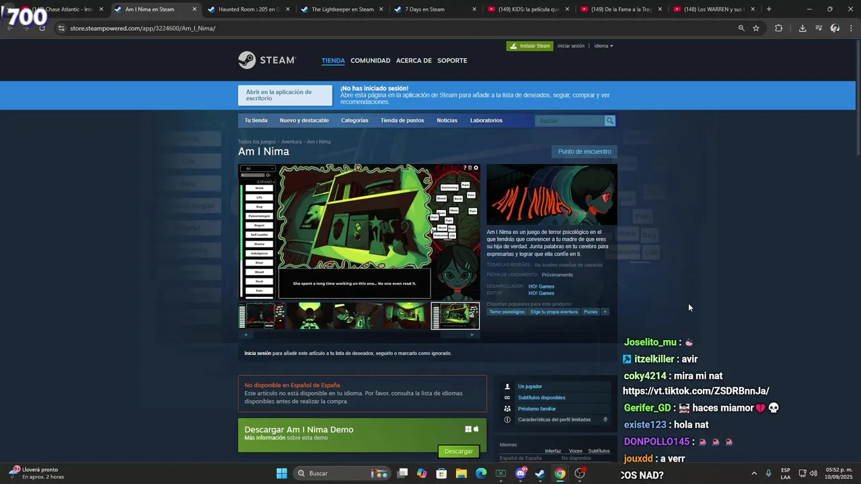Open Nuevo y destacable menu
This screenshot has height=484, width=861.
(304, 120)
